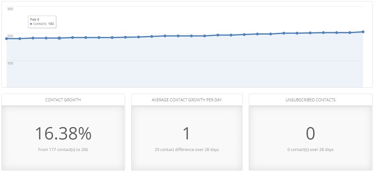
Task: Click the first data point on the chart line
Action: point(7,38)
